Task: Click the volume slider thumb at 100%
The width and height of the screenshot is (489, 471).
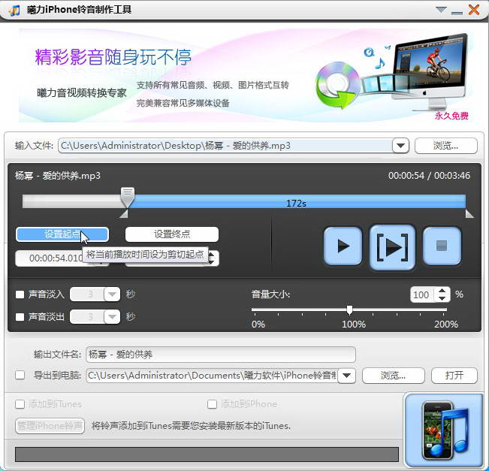Action: click(x=349, y=309)
